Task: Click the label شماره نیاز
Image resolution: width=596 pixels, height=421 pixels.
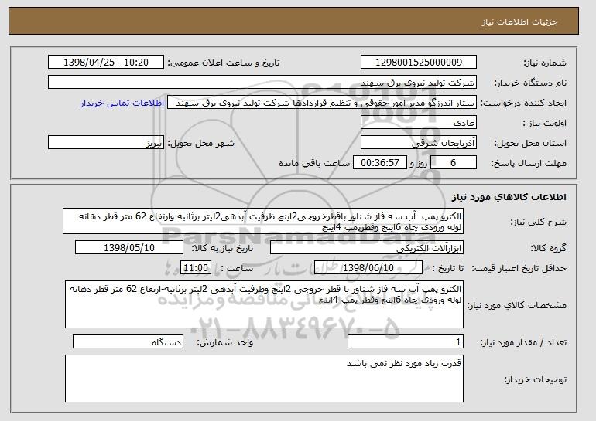Action: click(x=545, y=63)
